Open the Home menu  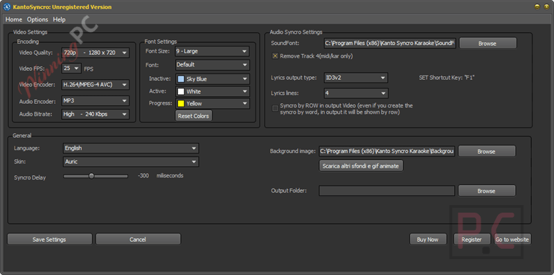tap(14, 19)
